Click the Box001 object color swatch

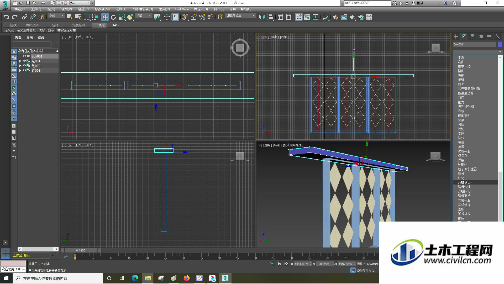tap(500, 44)
